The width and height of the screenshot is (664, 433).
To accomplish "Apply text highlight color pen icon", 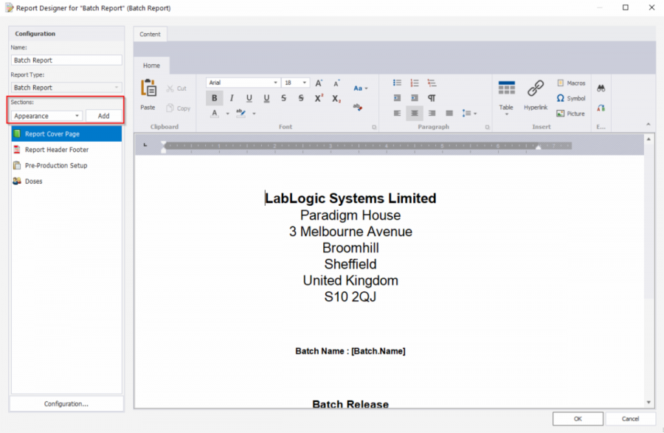I will (241, 113).
